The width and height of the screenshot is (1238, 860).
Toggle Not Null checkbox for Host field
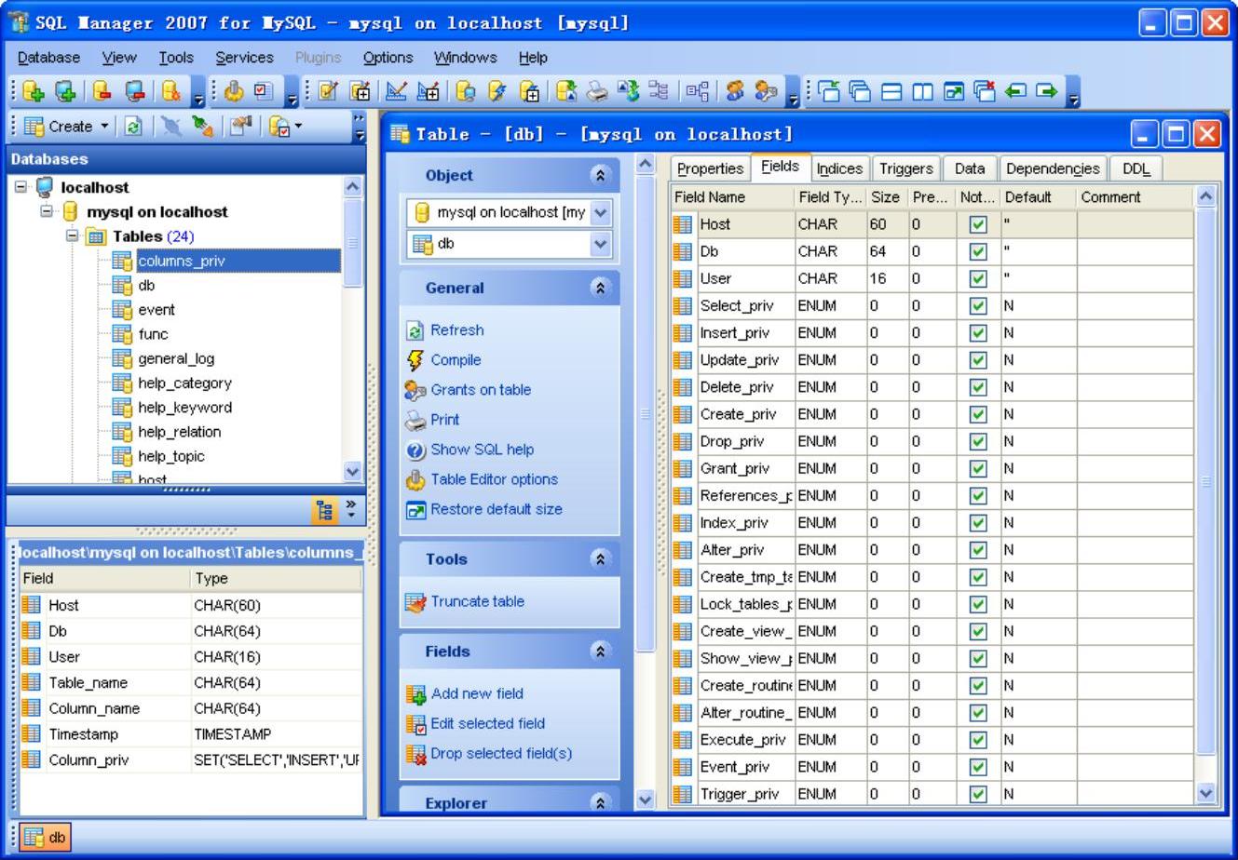point(977,224)
